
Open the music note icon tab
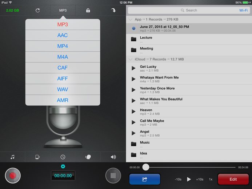coord(12,157)
